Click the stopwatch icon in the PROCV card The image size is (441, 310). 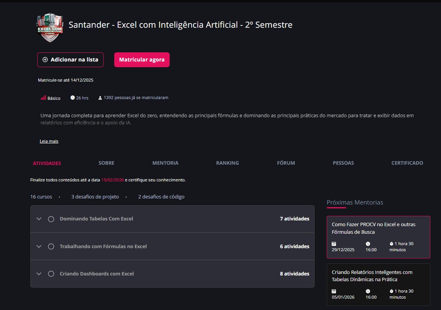pos(391,244)
